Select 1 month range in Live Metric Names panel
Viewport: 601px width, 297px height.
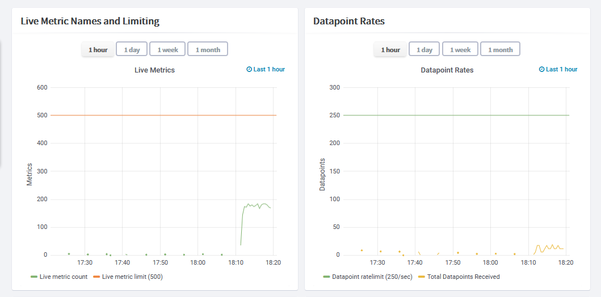208,49
